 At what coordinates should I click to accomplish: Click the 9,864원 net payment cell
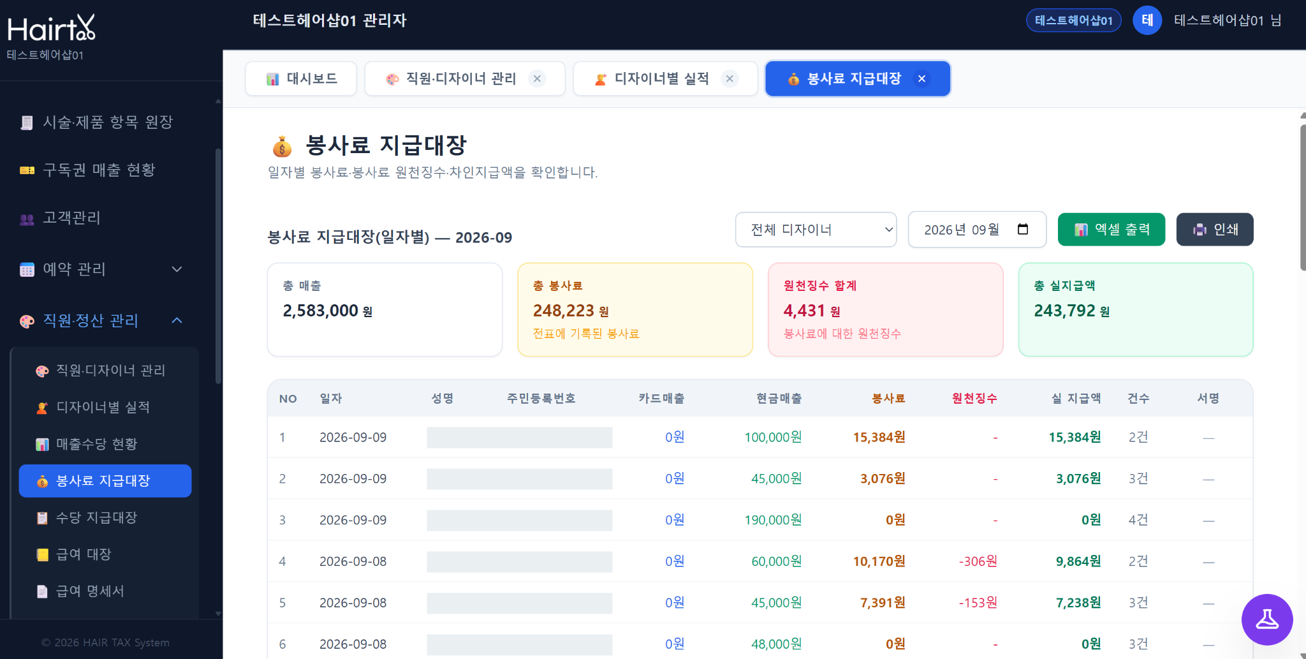pos(1078,561)
